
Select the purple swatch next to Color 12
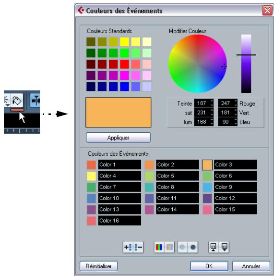(207, 199)
